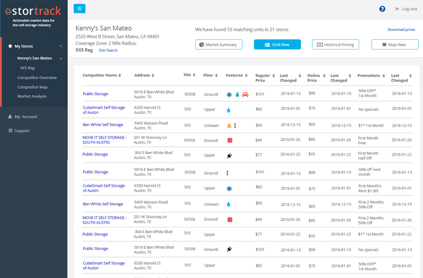Click the green tree feature icon
The image size is (423, 278).
click(x=238, y=95)
